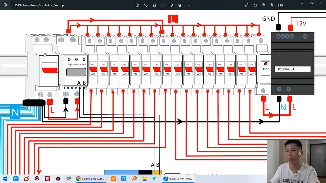Viewport: 326px width, 183px height.
Task: Click the KC868-Server-Power_Distribution_Box.bmp title text
Action: point(39,5)
